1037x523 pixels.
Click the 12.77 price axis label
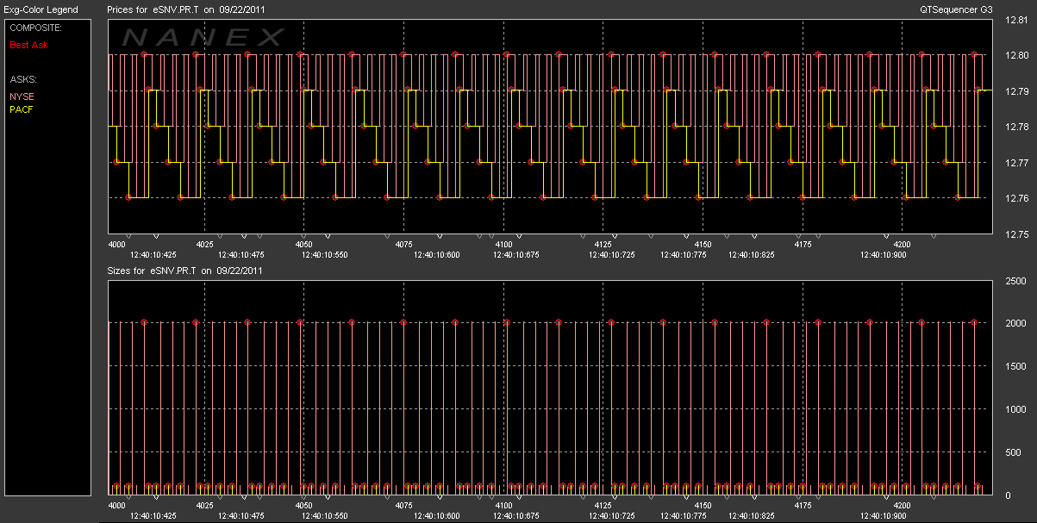click(x=1015, y=162)
